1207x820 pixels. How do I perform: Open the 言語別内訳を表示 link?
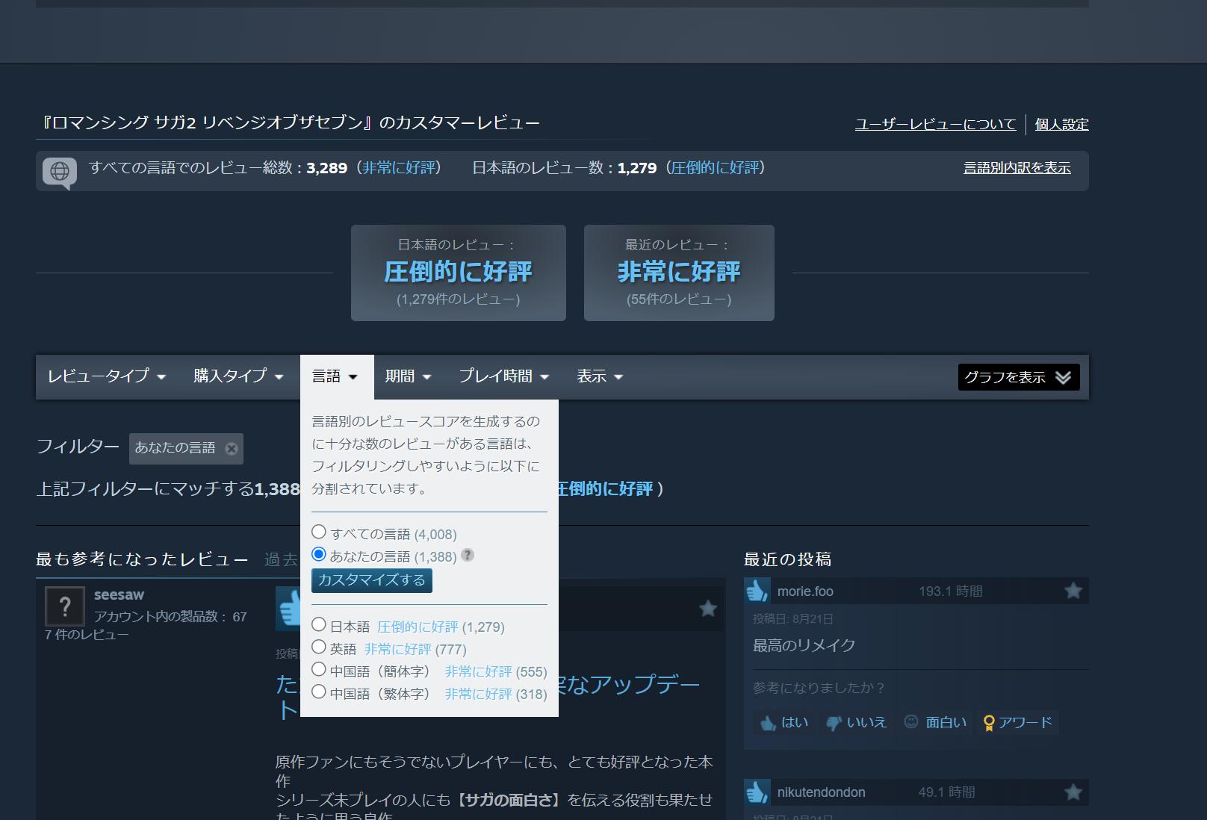(x=1017, y=168)
